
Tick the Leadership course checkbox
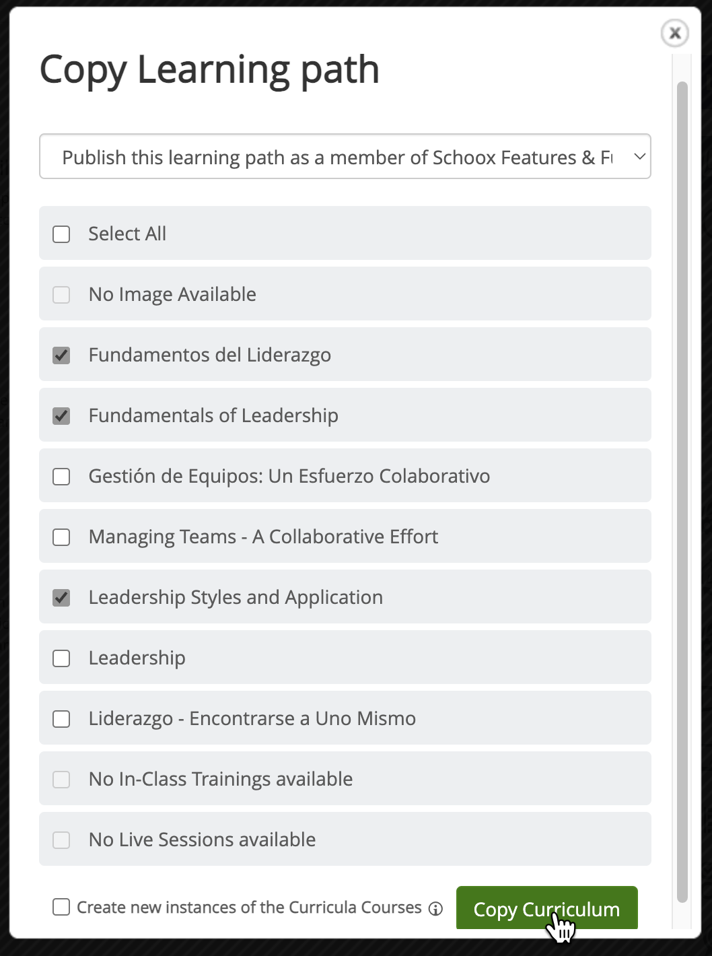[61, 658]
